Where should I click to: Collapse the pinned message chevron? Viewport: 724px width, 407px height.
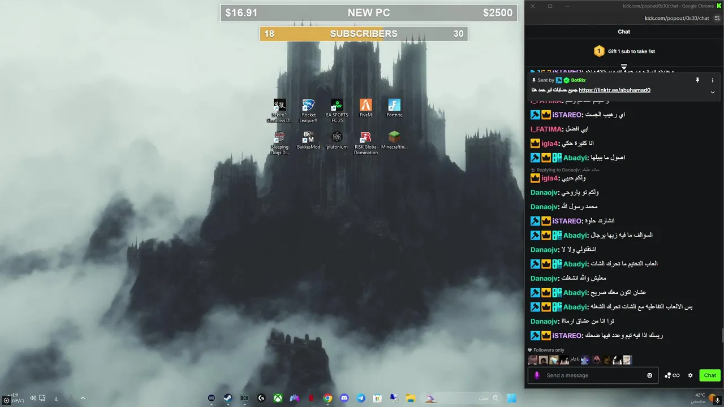(x=713, y=92)
